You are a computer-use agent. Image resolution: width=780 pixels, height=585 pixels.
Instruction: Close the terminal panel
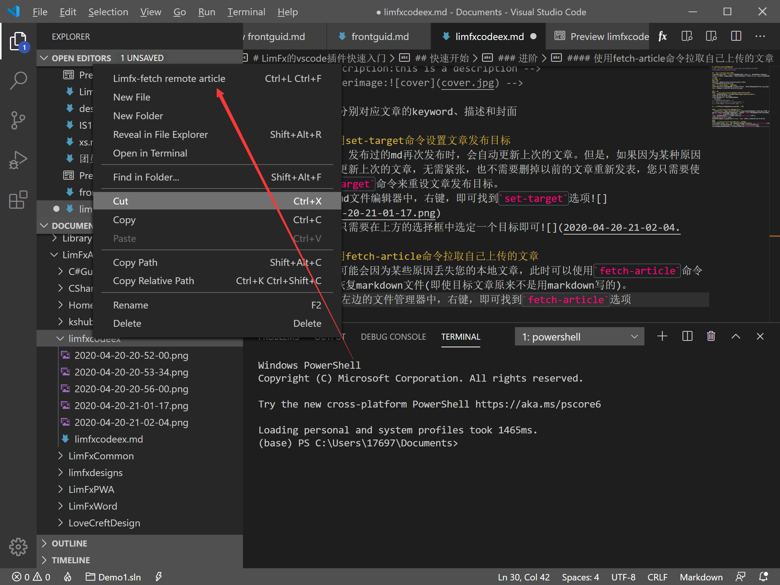point(760,336)
